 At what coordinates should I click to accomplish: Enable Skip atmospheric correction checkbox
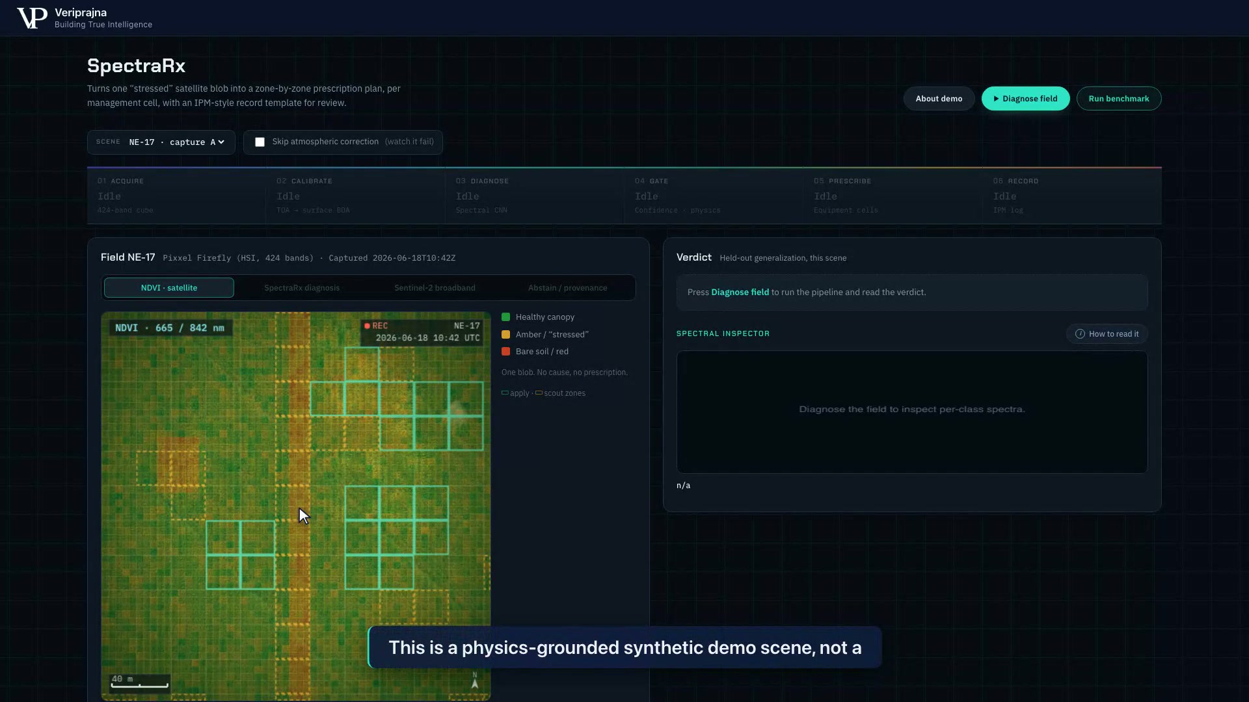pyautogui.click(x=260, y=142)
